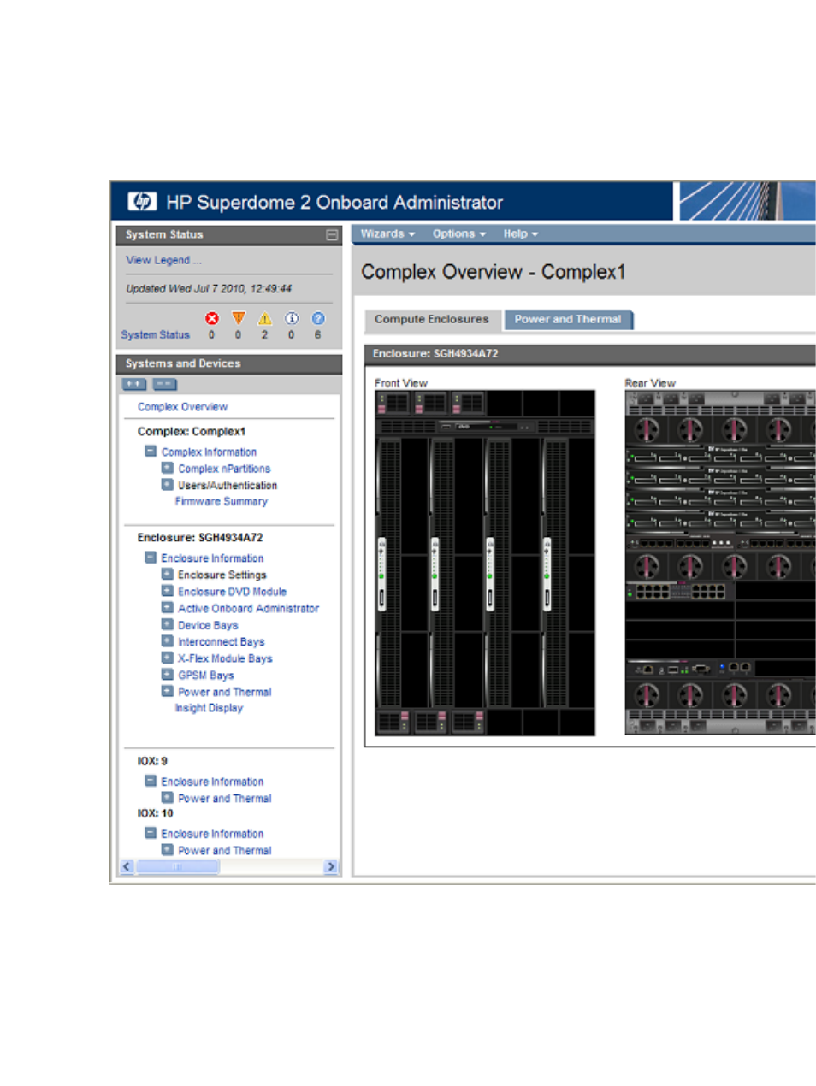Collapse all tree nodes with the minus-minus button

pos(165,384)
